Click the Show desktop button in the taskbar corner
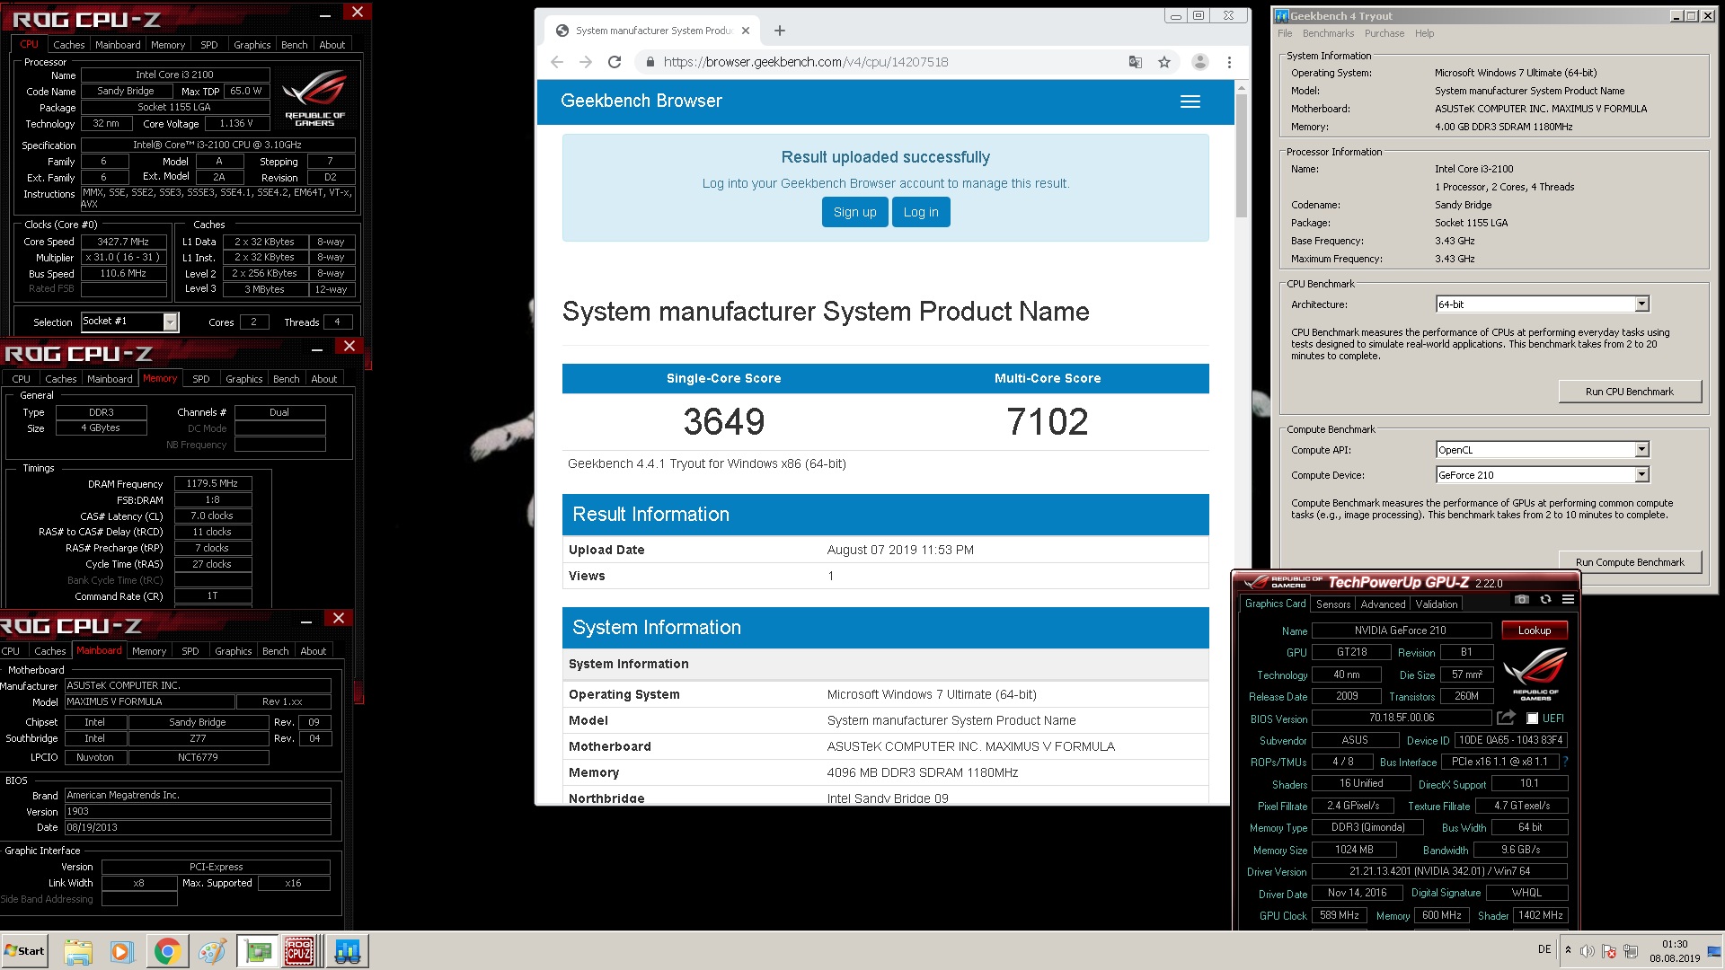 pos(1714,951)
